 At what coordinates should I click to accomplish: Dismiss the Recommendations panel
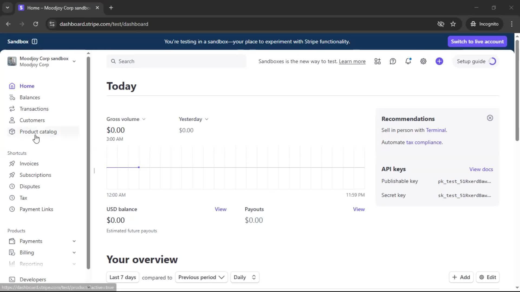490,118
